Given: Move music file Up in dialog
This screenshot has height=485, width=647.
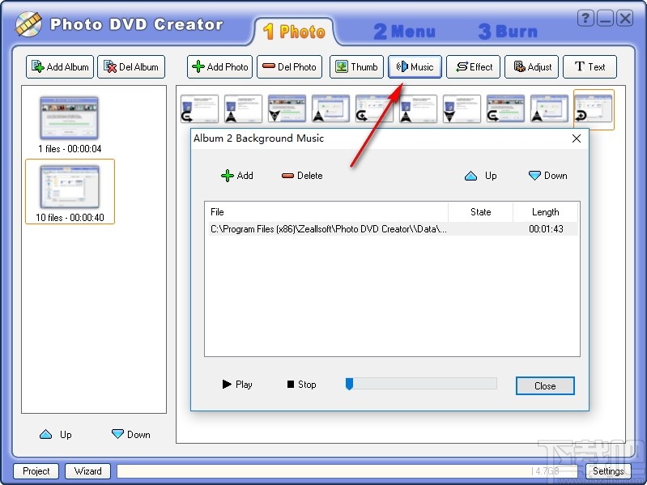Looking at the screenshot, I should (481, 176).
